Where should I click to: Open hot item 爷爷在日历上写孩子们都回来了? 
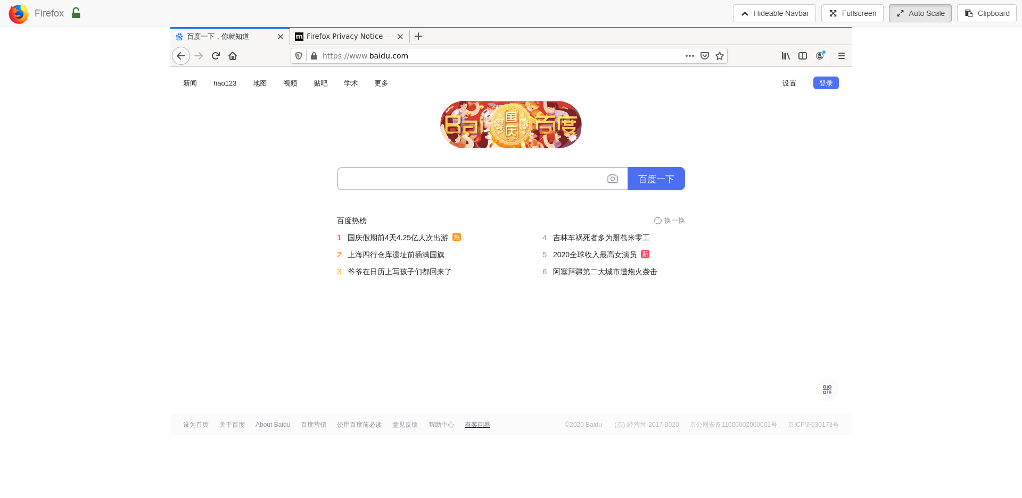[x=399, y=272]
